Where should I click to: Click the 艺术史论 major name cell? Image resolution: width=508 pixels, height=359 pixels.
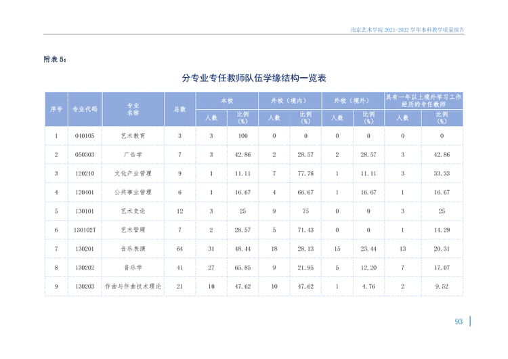tap(133, 211)
